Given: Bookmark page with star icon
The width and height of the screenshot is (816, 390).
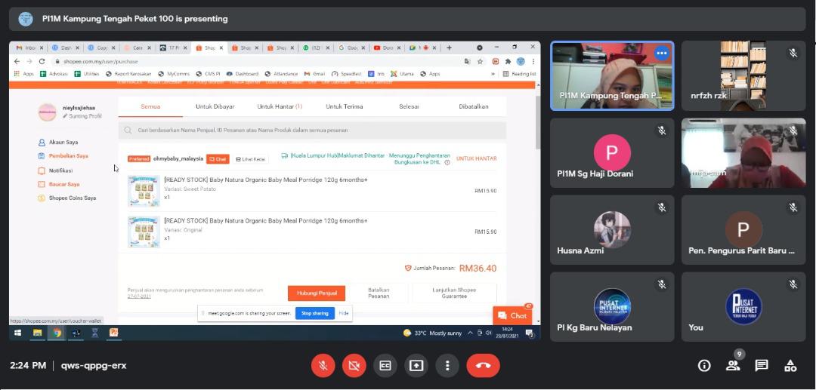Looking at the screenshot, I should tap(481, 61).
